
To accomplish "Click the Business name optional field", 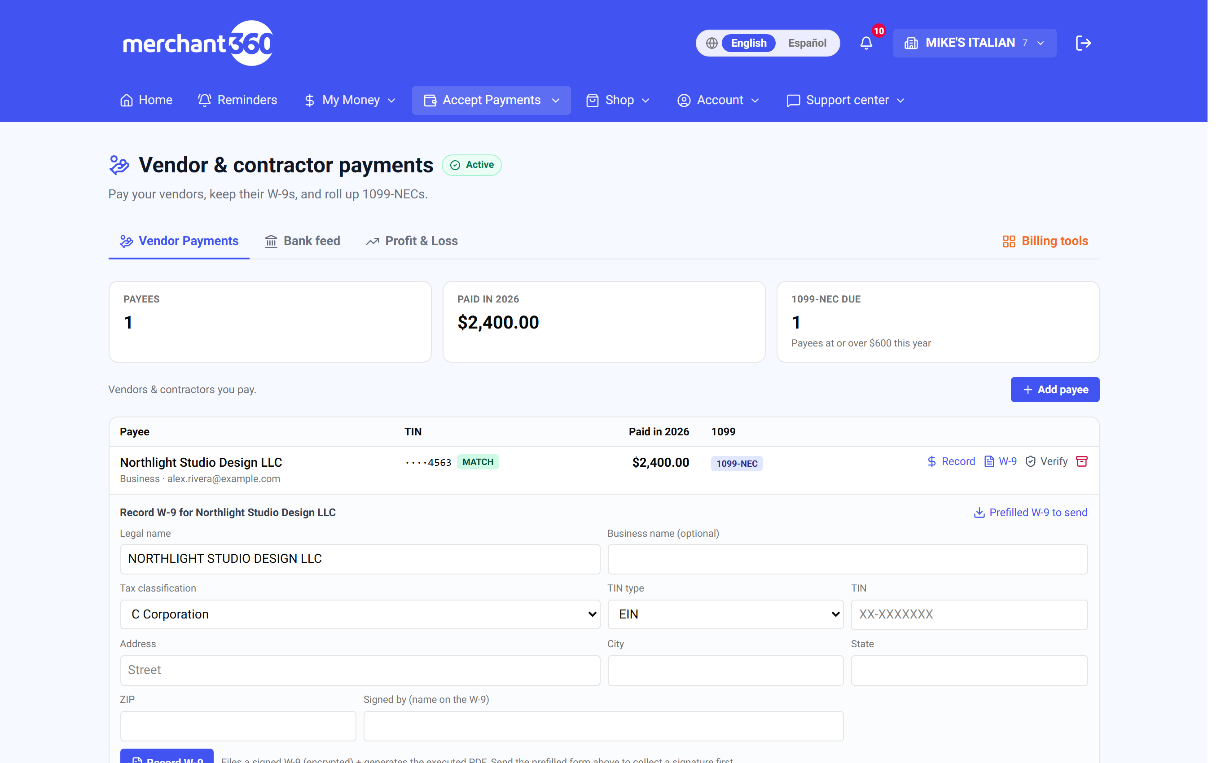I will (x=848, y=559).
